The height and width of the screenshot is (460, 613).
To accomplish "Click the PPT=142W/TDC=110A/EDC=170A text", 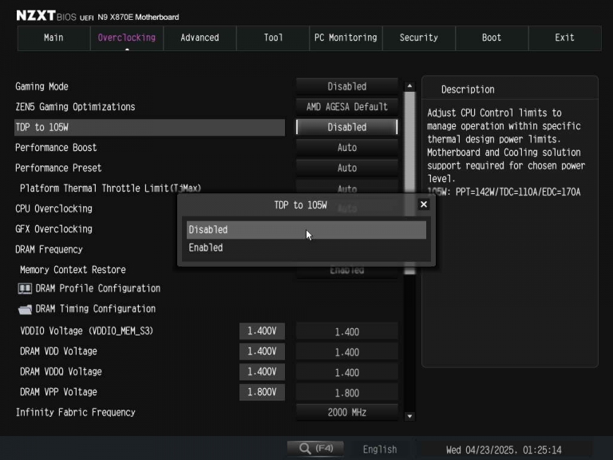I will pos(518,192).
